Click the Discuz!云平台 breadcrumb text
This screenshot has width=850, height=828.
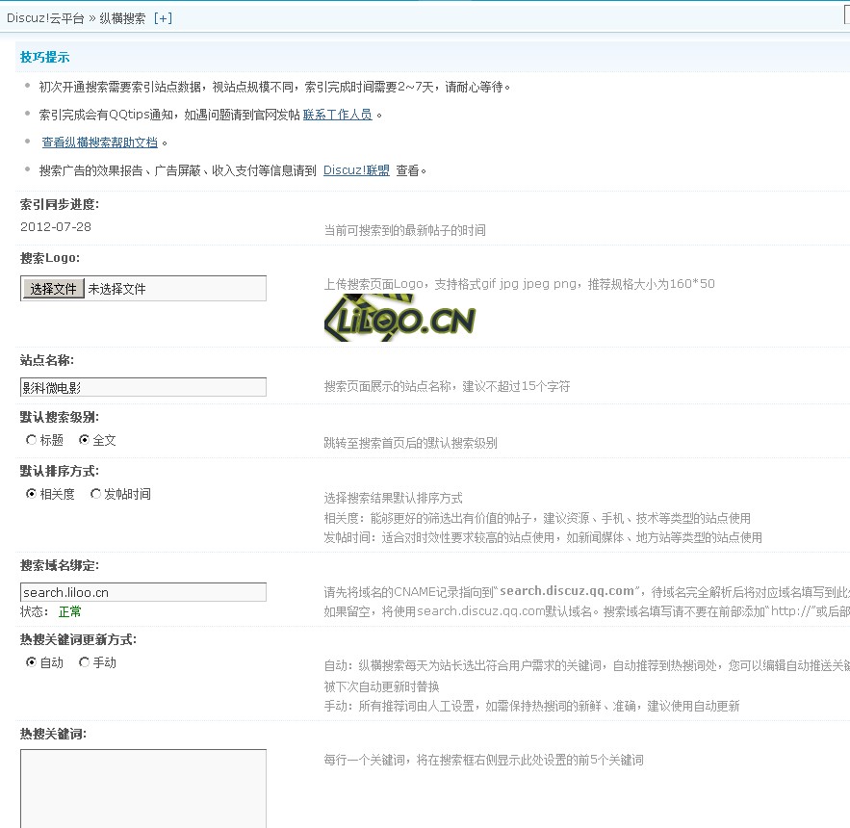pos(45,18)
